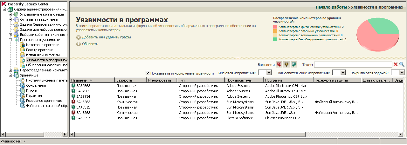Click the Программы и уязвимости gear icon
The image size is (407, 145).
pos(16,40)
